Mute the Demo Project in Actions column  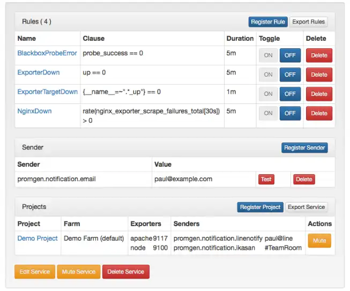(319, 241)
